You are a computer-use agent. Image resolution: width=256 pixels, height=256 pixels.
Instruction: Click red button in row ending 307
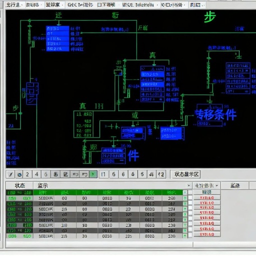(x=207, y=229)
